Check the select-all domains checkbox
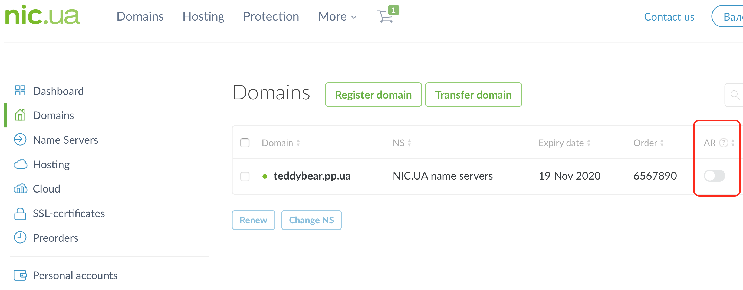Image resolution: width=743 pixels, height=290 pixels. pyautogui.click(x=245, y=143)
